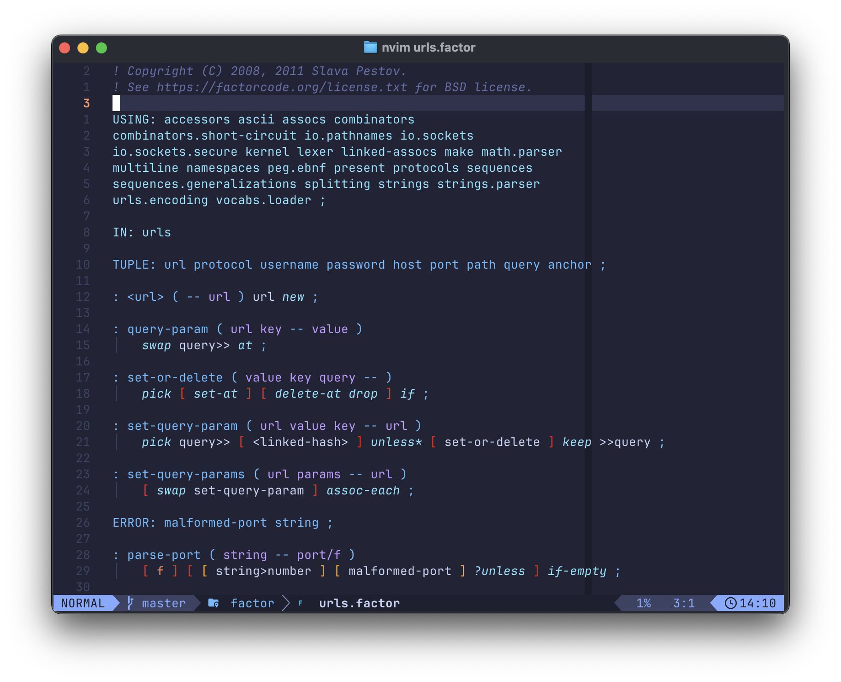Click the ?unless word
This screenshot has height=682, width=841.
coord(500,571)
